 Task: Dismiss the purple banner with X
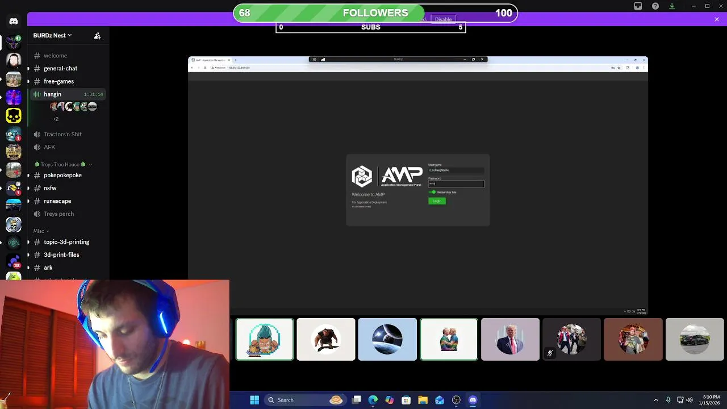(x=717, y=19)
